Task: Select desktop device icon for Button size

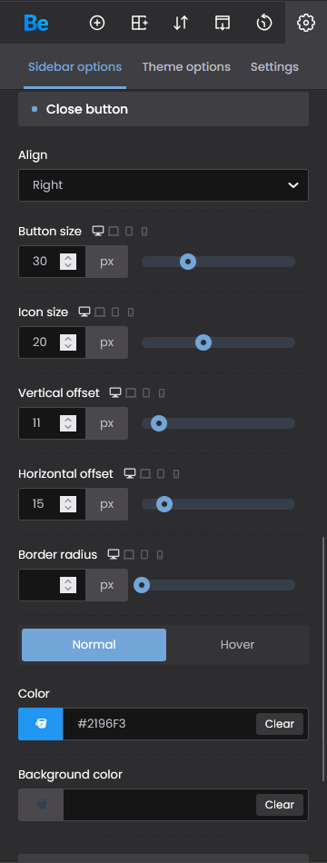Action: click(x=98, y=231)
